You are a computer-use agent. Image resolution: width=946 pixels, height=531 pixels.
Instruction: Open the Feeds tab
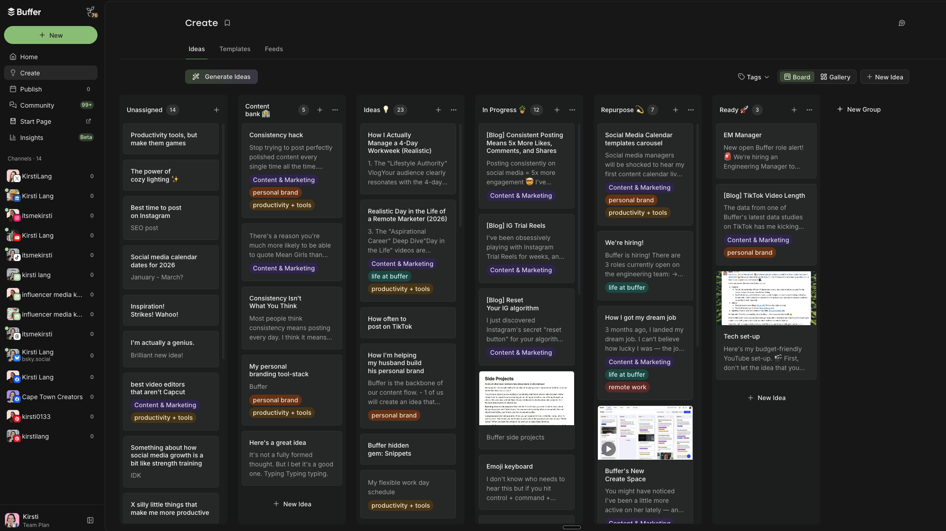click(274, 49)
